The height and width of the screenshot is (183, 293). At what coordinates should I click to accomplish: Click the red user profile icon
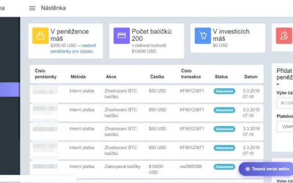click(284, 36)
